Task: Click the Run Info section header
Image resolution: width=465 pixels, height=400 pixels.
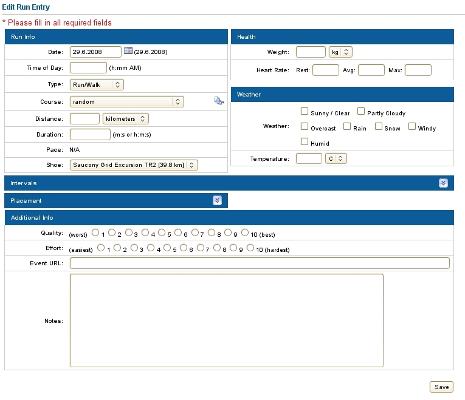Action: coord(116,36)
